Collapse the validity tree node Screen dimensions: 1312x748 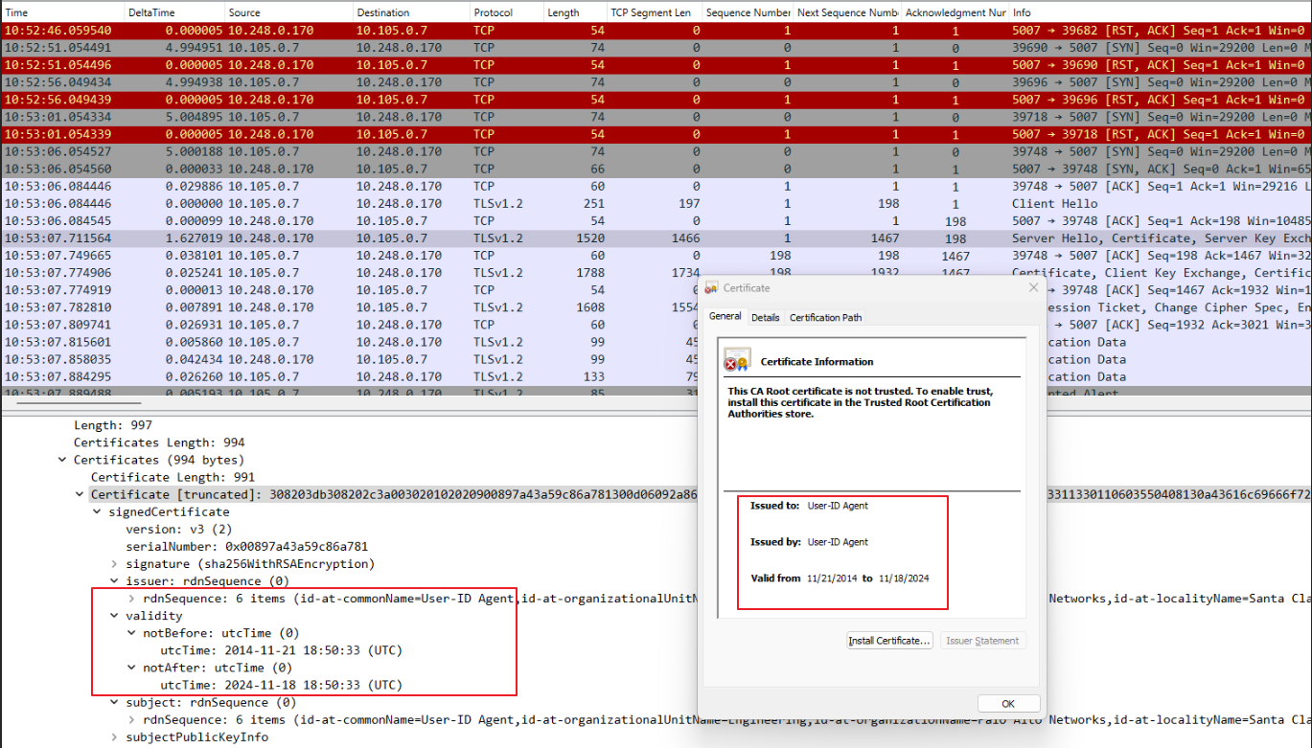click(x=115, y=616)
